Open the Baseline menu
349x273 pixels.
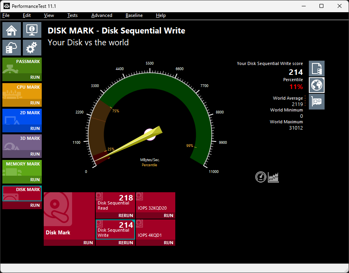point(134,15)
